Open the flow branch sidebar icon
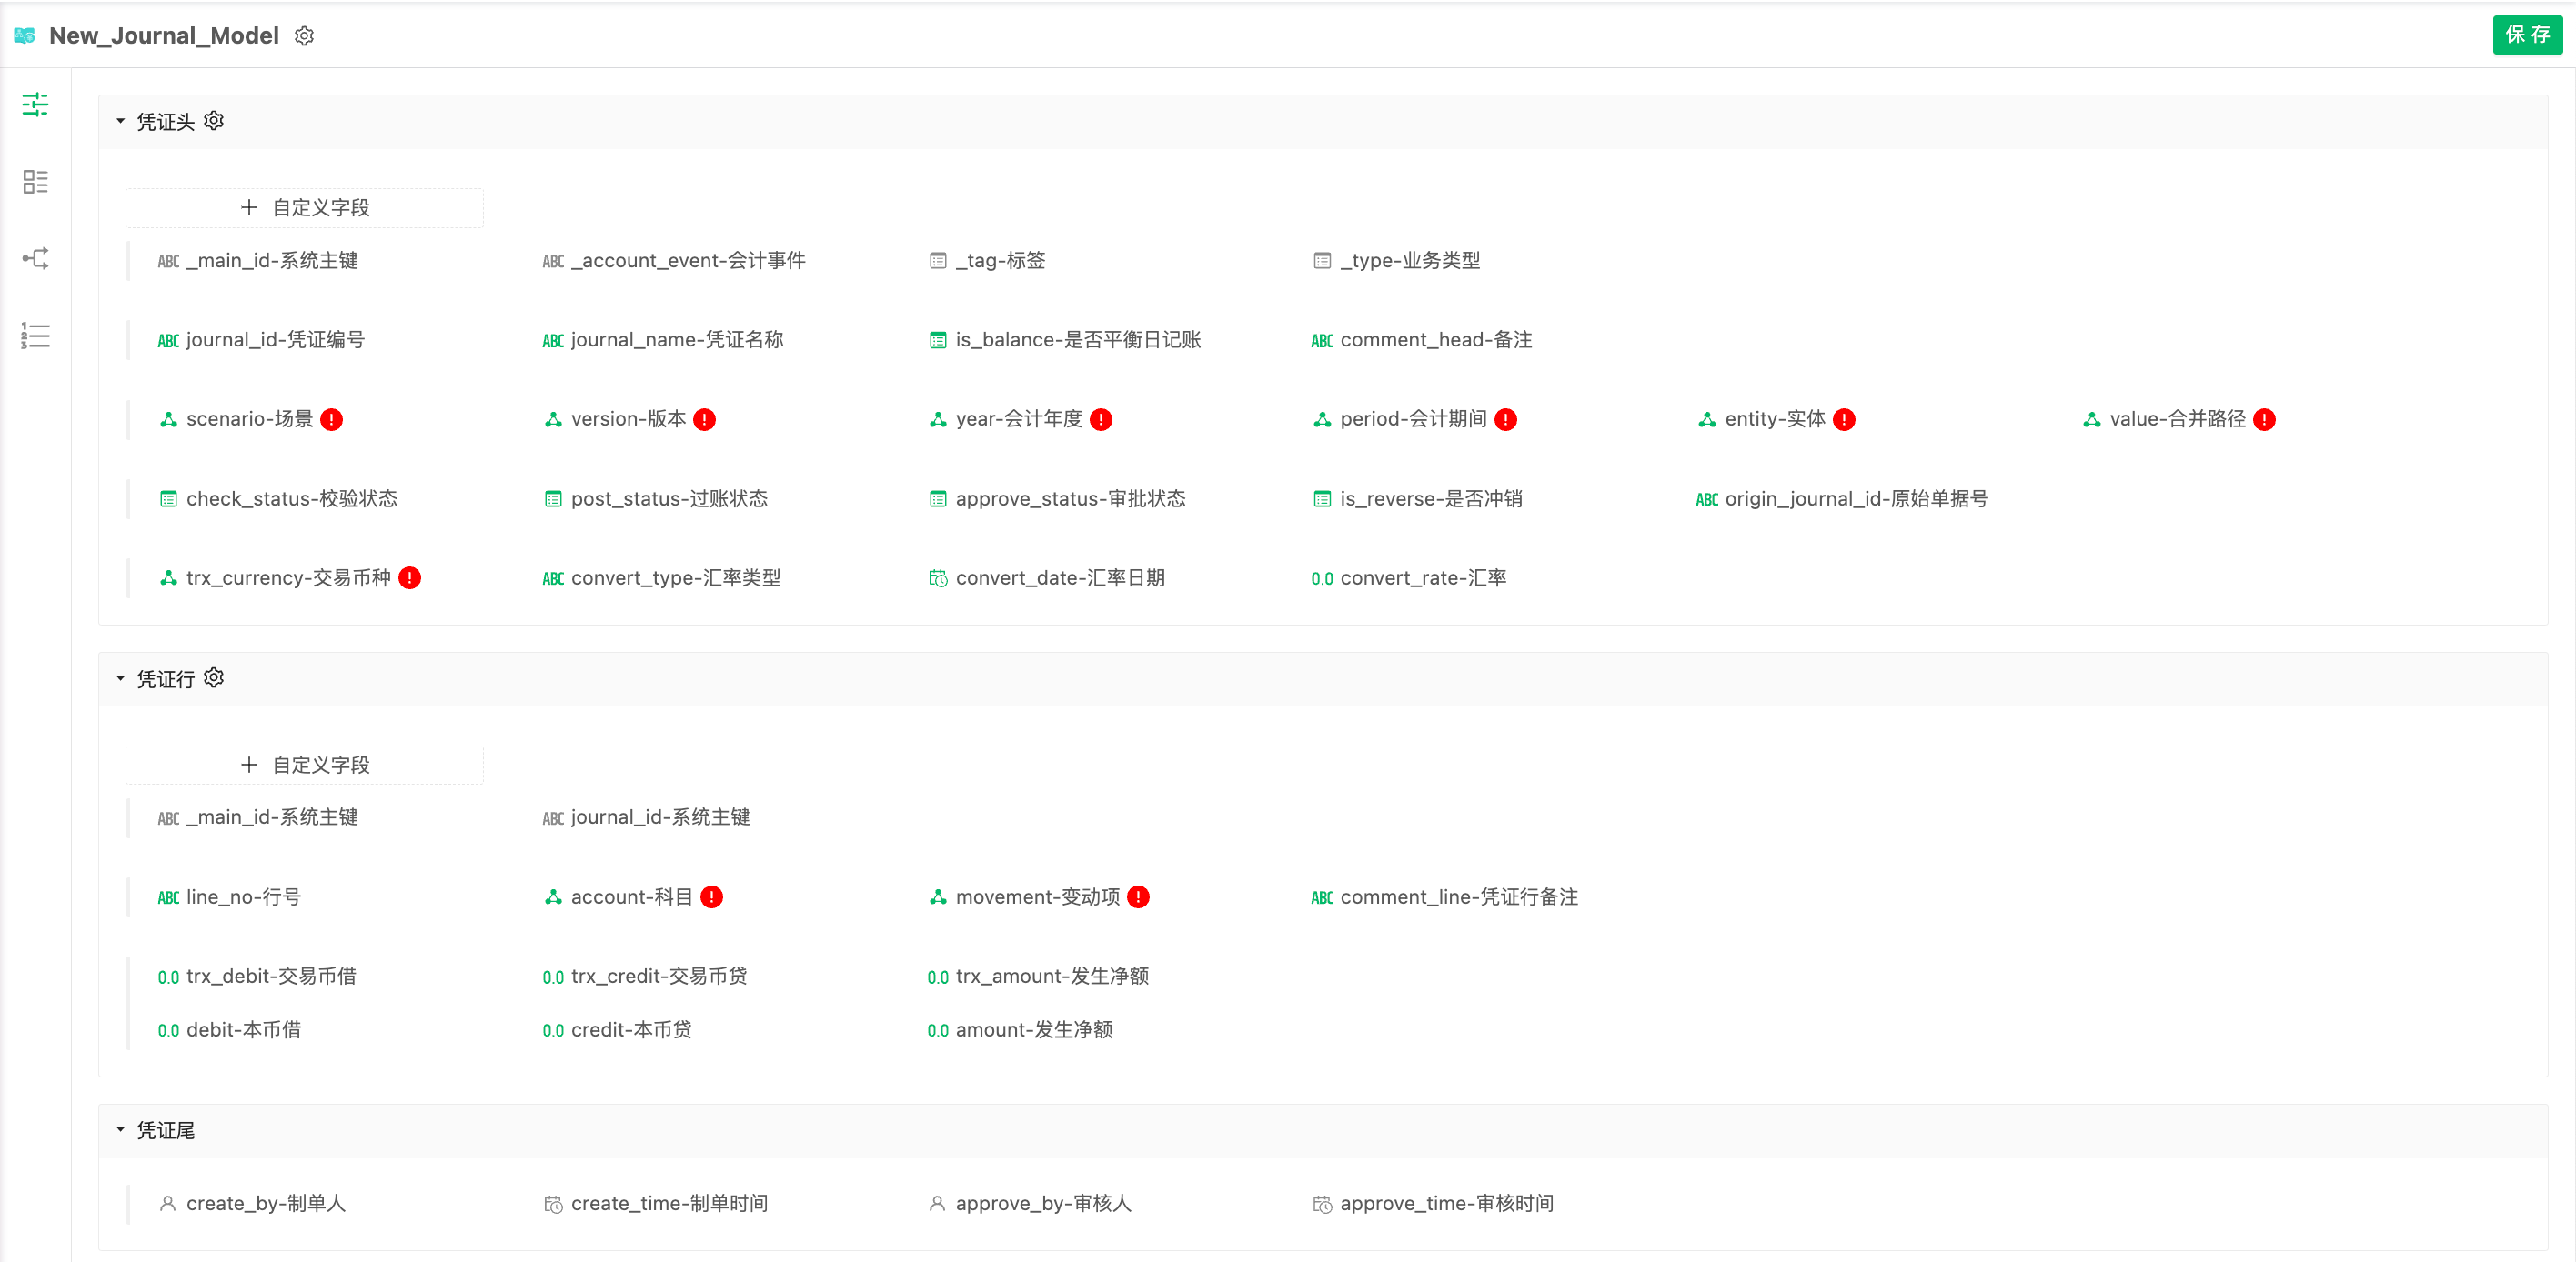 click(x=35, y=259)
